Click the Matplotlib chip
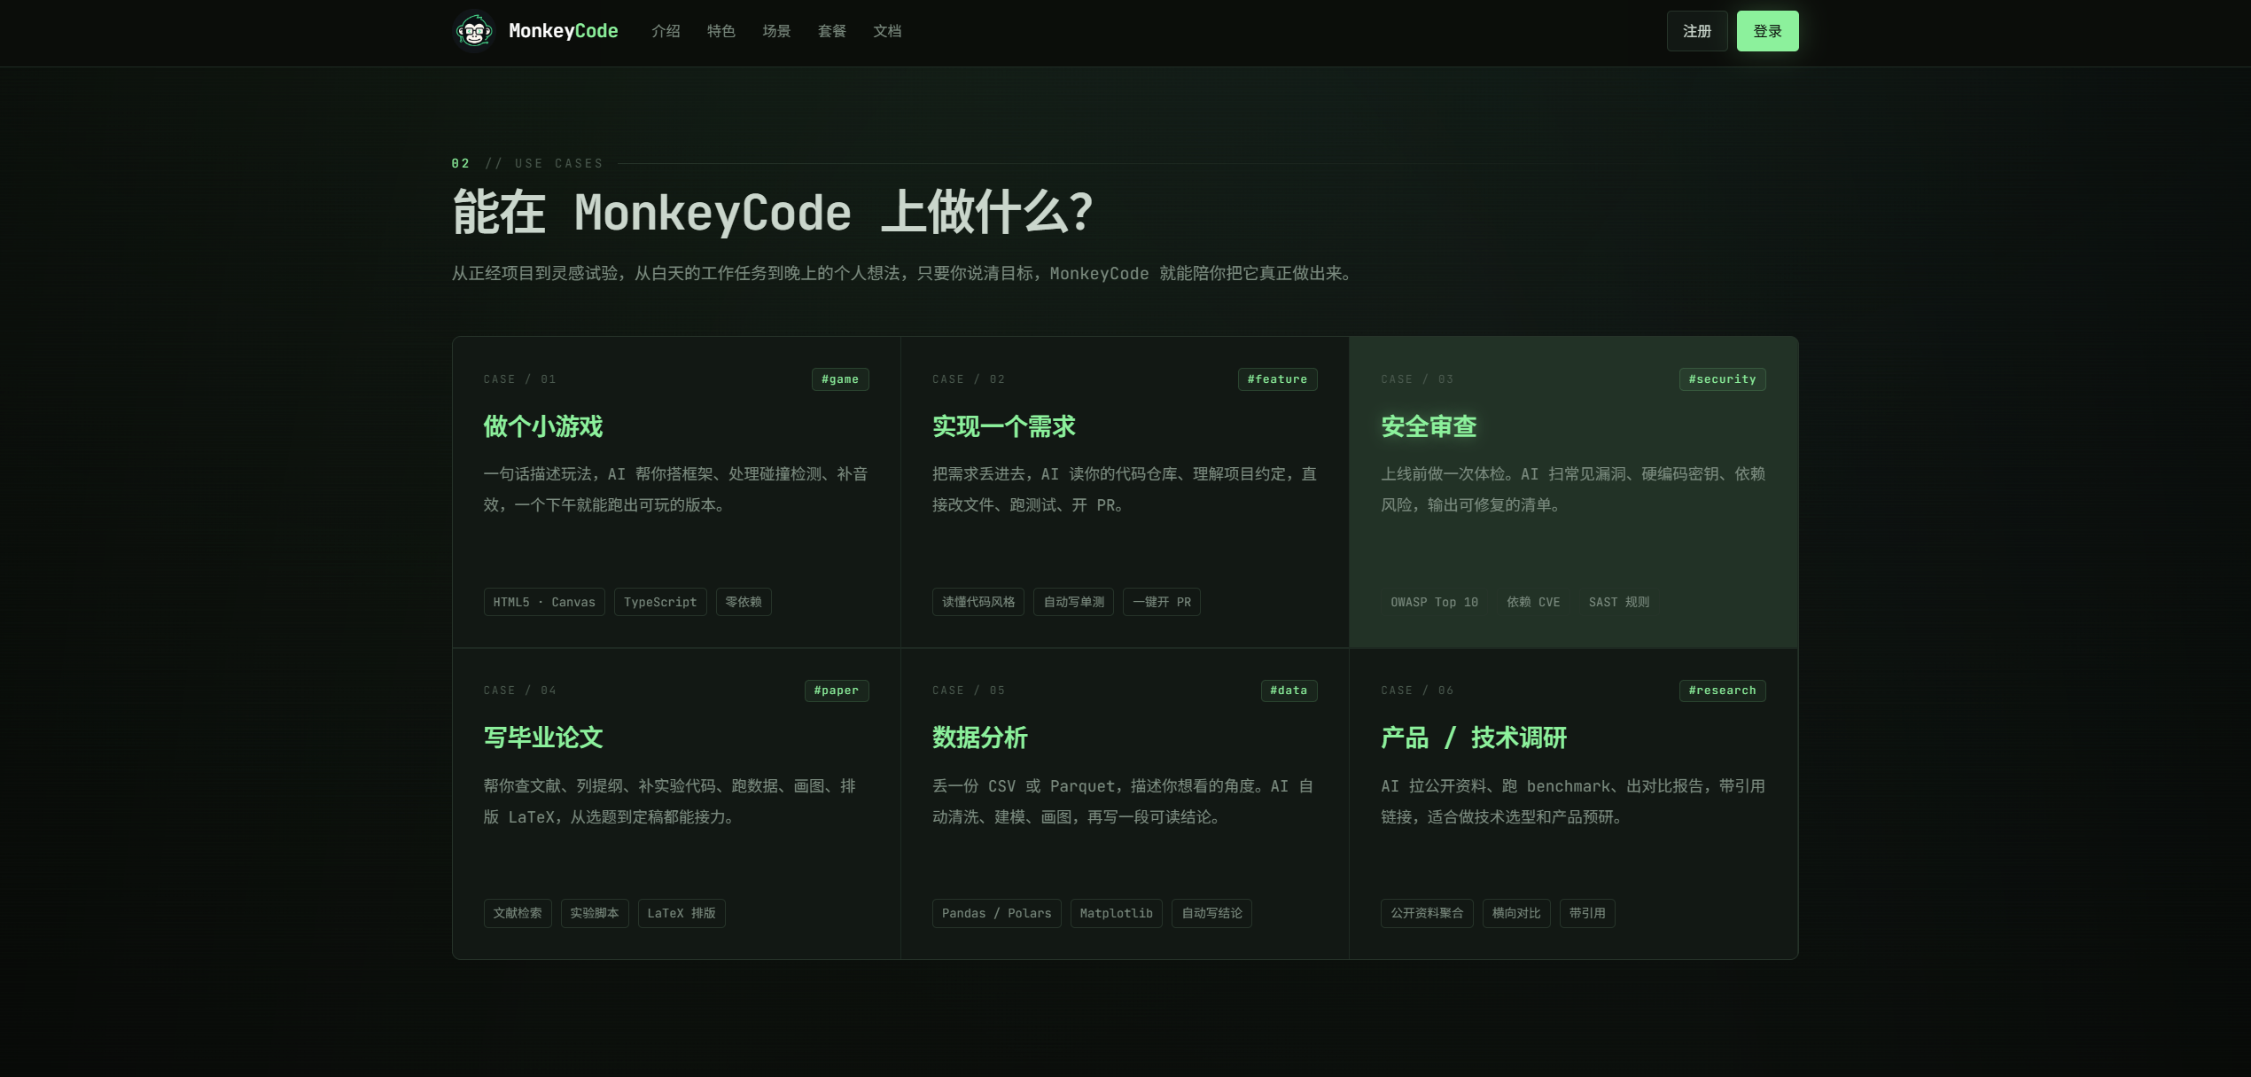Image resolution: width=2251 pixels, height=1077 pixels. 1116,913
